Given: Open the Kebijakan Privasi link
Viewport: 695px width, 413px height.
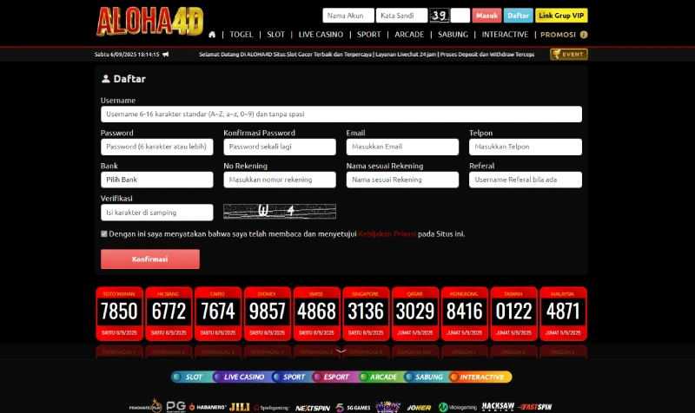Looking at the screenshot, I should [386, 233].
